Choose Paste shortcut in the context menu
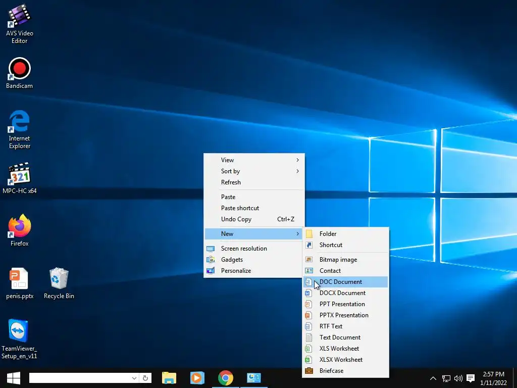The height and width of the screenshot is (388, 517). click(254, 208)
